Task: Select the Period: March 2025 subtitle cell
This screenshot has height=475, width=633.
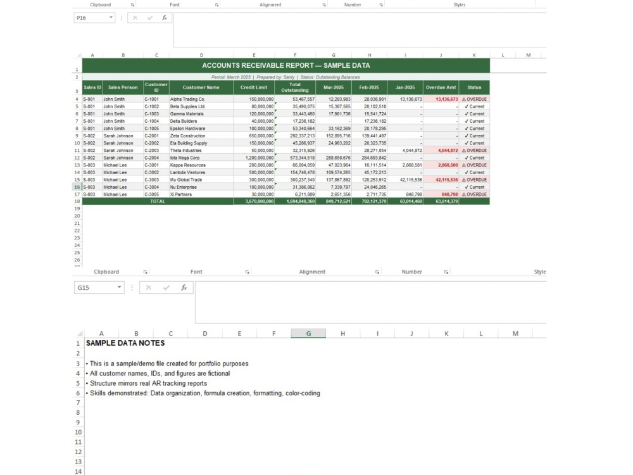Action: tap(286, 77)
